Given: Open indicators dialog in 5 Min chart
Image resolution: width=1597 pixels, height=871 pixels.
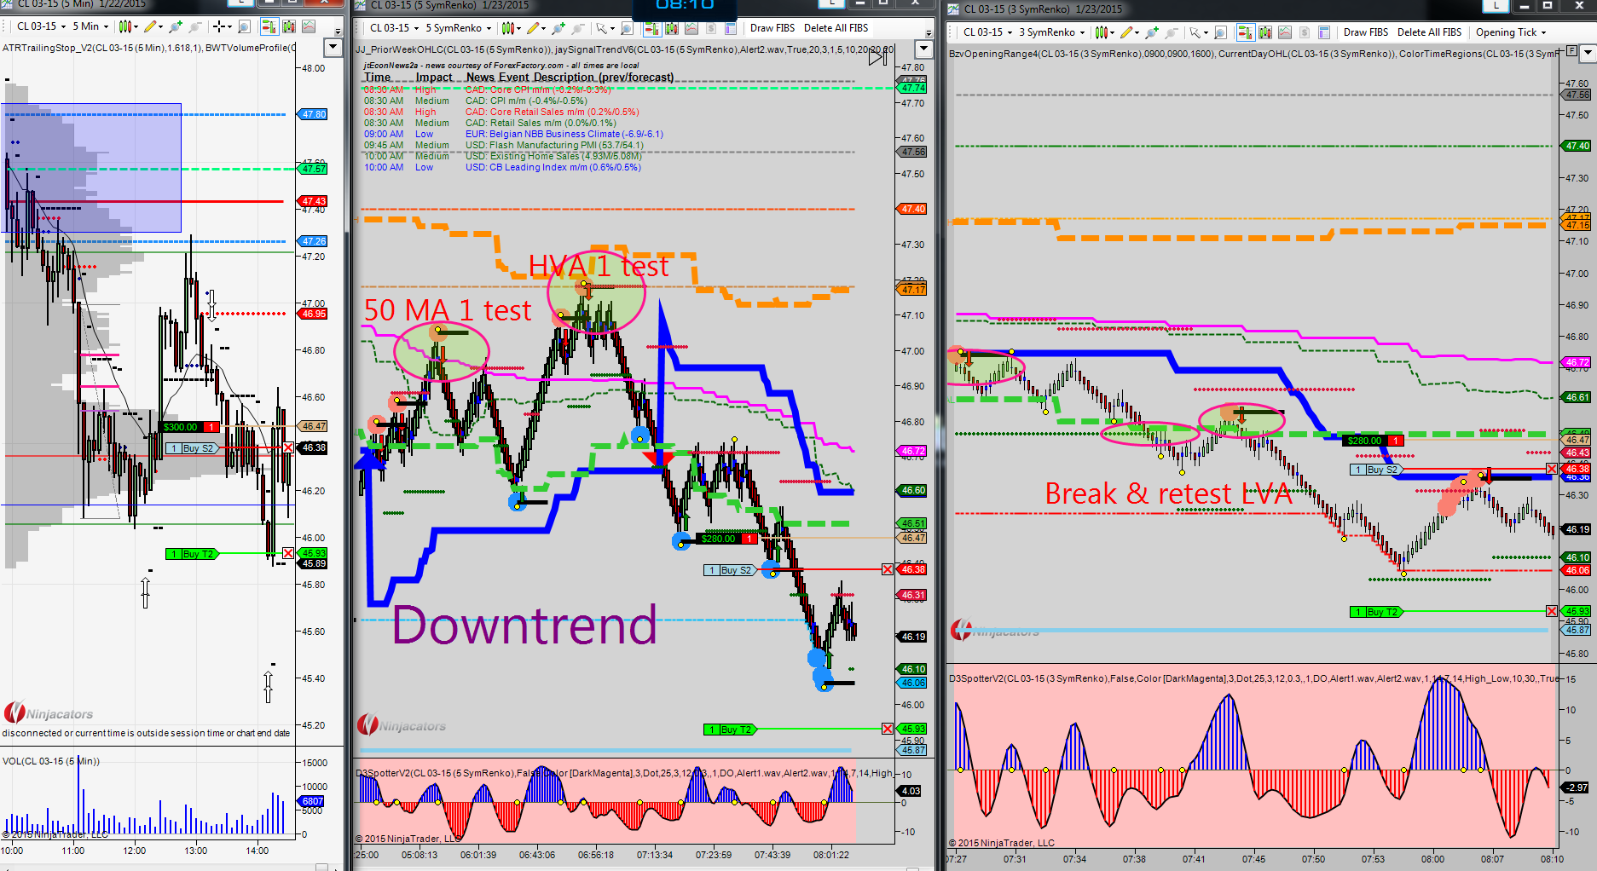Looking at the screenshot, I should pyautogui.click(x=309, y=26).
